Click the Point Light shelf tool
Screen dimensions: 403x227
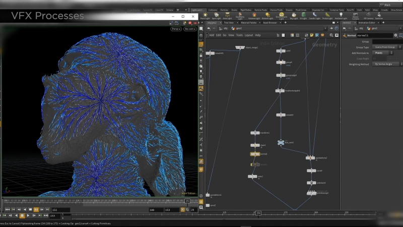(x=205, y=16)
